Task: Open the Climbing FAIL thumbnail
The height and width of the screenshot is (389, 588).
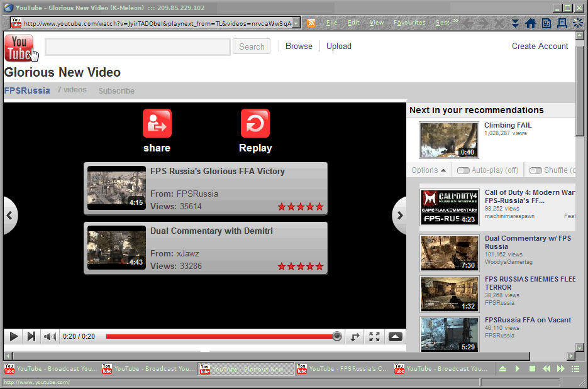Action: tap(449, 140)
